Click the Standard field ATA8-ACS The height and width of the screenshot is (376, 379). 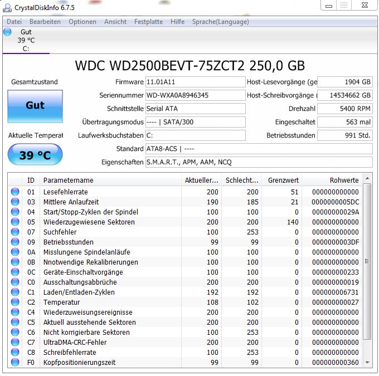coord(259,149)
